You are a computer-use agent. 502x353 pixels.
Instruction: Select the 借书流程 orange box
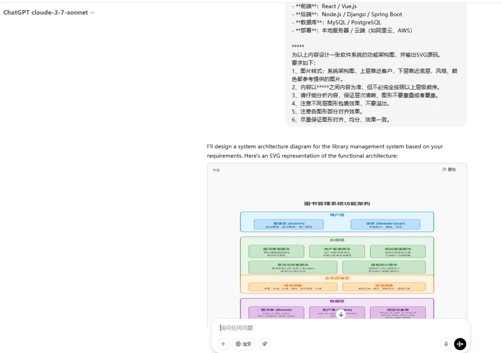(x=293, y=287)
